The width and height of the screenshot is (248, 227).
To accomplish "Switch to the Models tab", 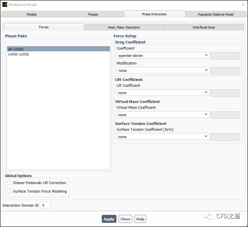I will pyautogui.click(x=32, y=14).
